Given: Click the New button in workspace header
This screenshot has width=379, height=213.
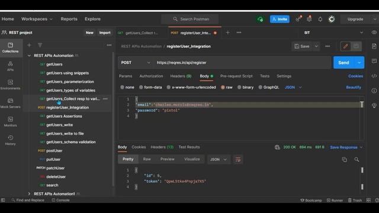Looking at the screenshot, I should pos(89,33).
